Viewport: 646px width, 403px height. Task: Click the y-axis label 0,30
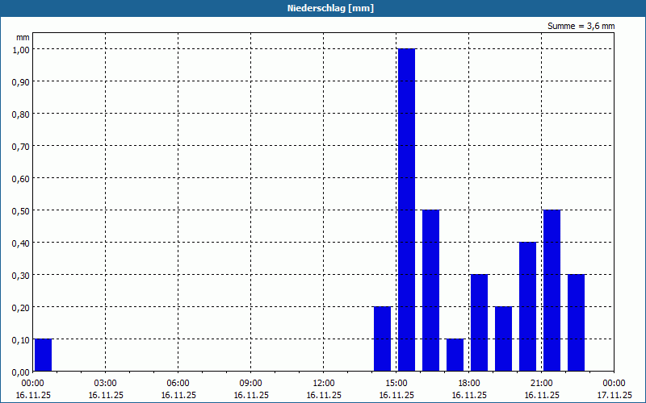pyautogui.click(x=21, y=275)
